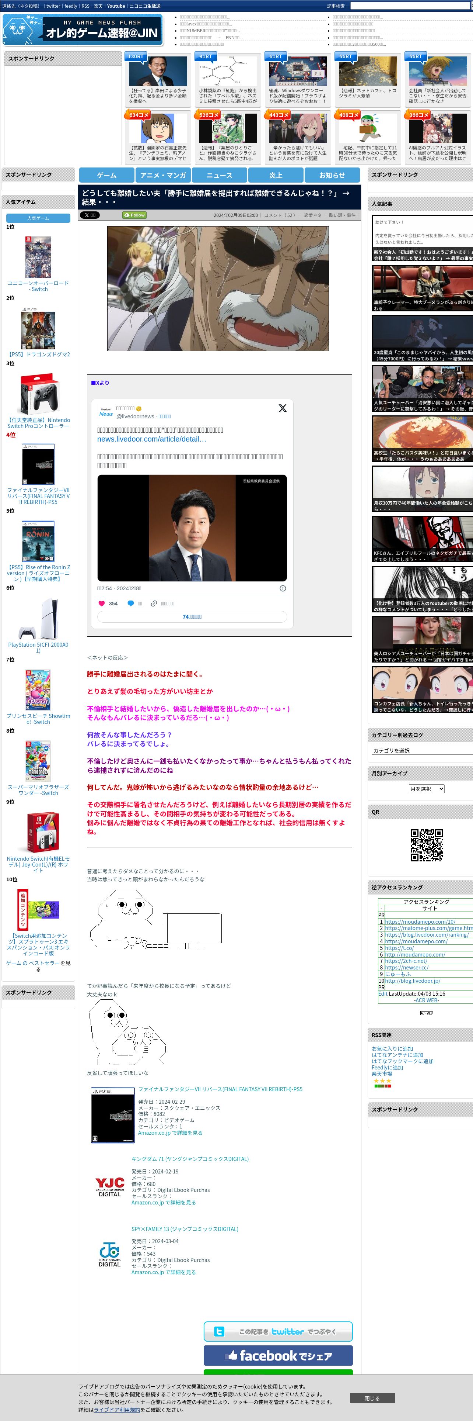The image size is (473, 1421).
Task: Focus the 記事検索 search input field
Action: (410, 6)
